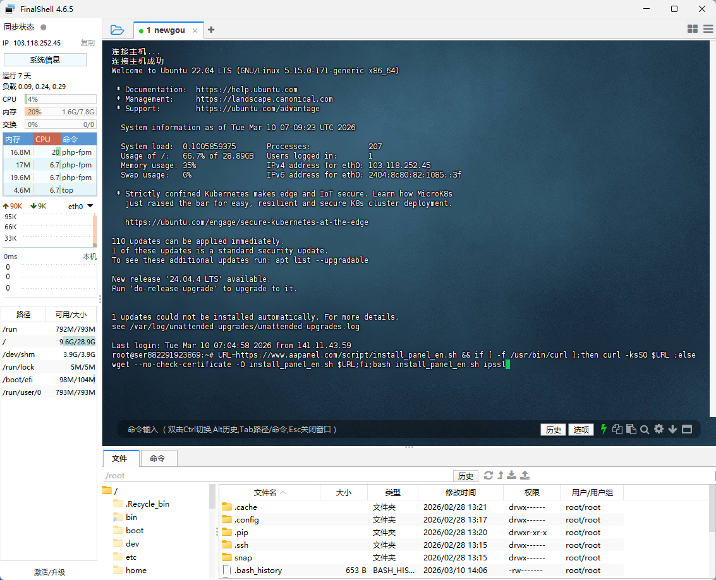Open the connection manager folder icon
This screenshot has height=580, width=716.
click(x=117, y=30)
